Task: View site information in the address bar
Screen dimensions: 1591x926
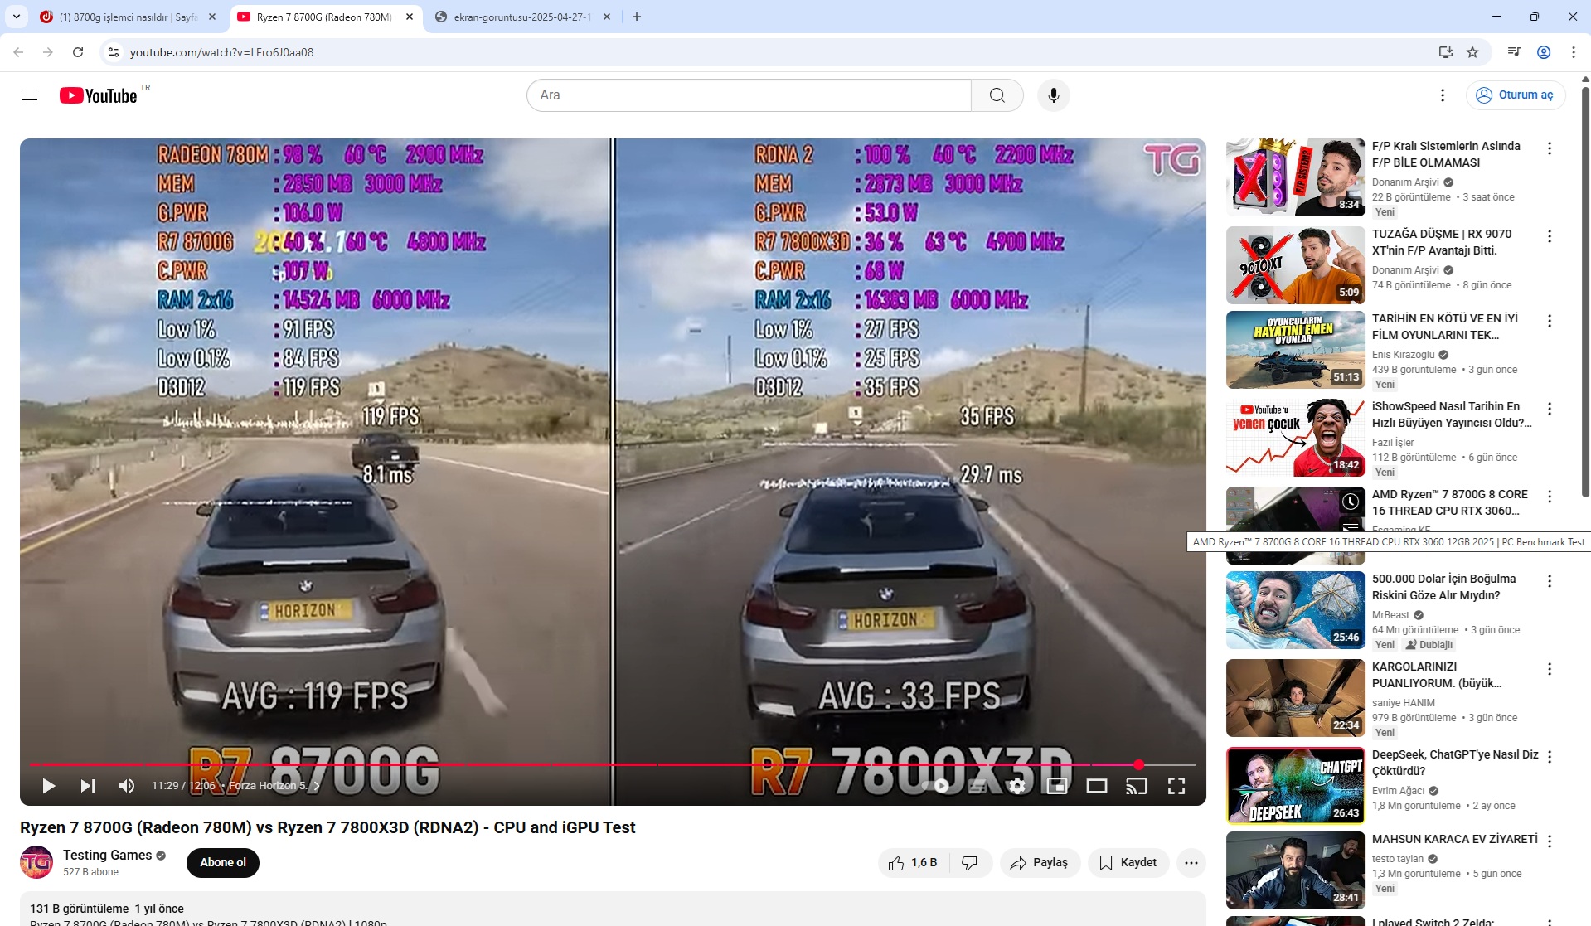Action: (x=114, y=52)
